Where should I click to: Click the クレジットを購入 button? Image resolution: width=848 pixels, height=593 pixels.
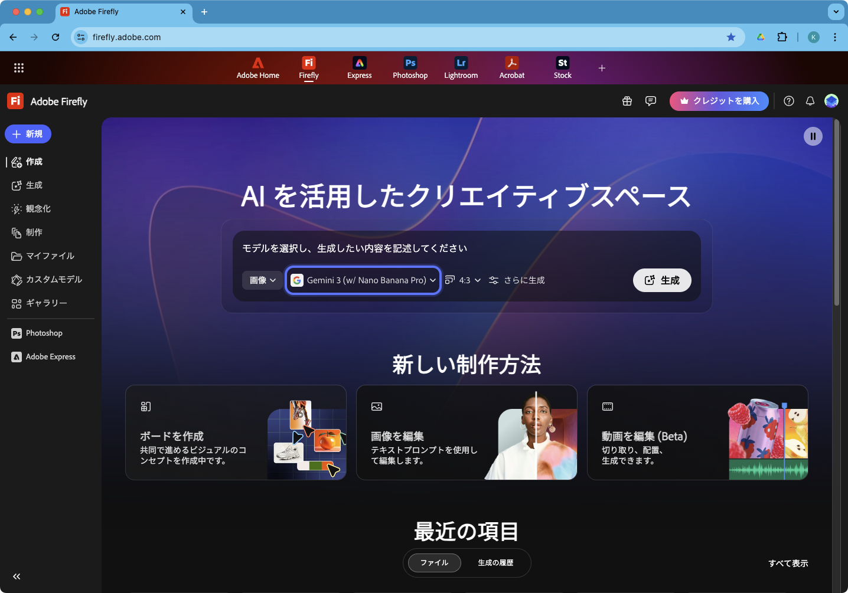click(x=719, y=101)
